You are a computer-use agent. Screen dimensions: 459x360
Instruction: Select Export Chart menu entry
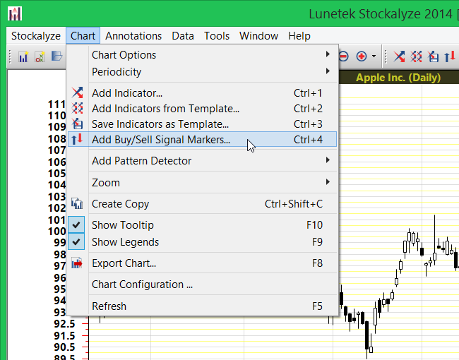(x=124, y=263)
